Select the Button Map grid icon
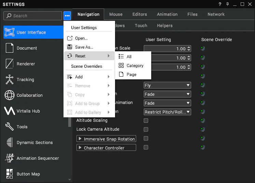255x183 pixels. click(x=10, y=174)
